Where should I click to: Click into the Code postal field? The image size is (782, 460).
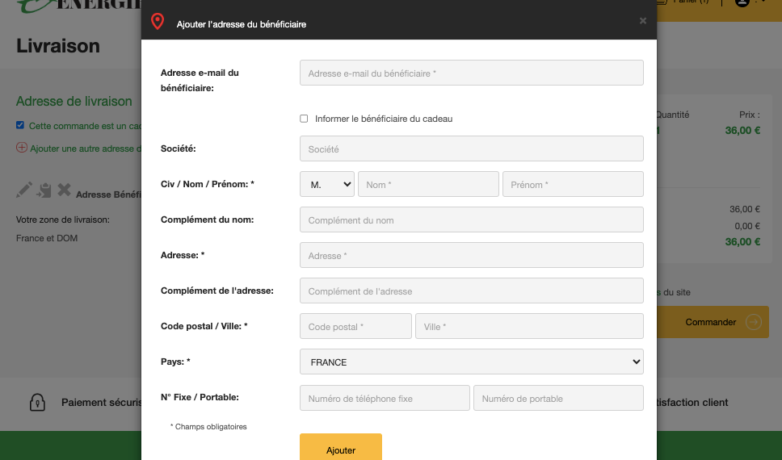click(x=355, y=326)
